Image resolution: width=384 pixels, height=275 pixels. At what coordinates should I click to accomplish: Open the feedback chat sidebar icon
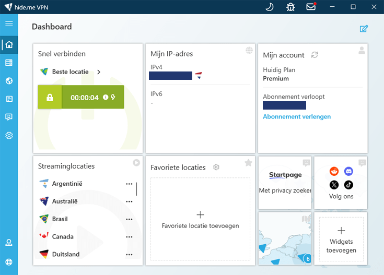pyautogui.click(x=9, y=117)
